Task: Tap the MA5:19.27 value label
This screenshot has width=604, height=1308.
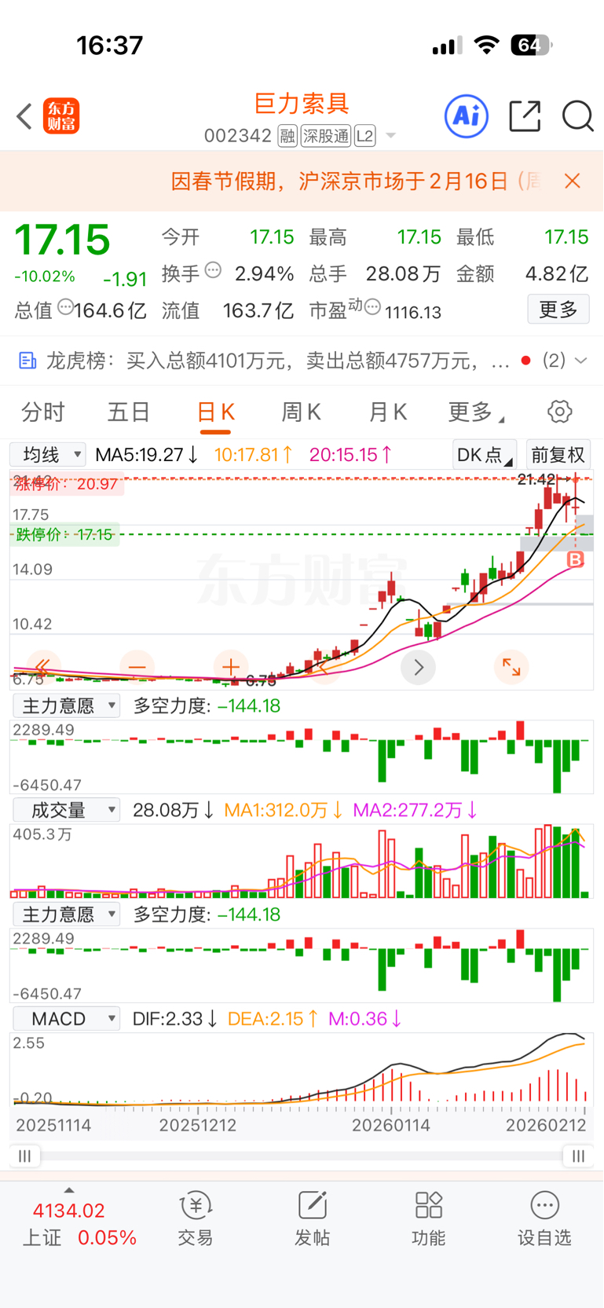Action: pyautogui.click(x=146, y=455)
